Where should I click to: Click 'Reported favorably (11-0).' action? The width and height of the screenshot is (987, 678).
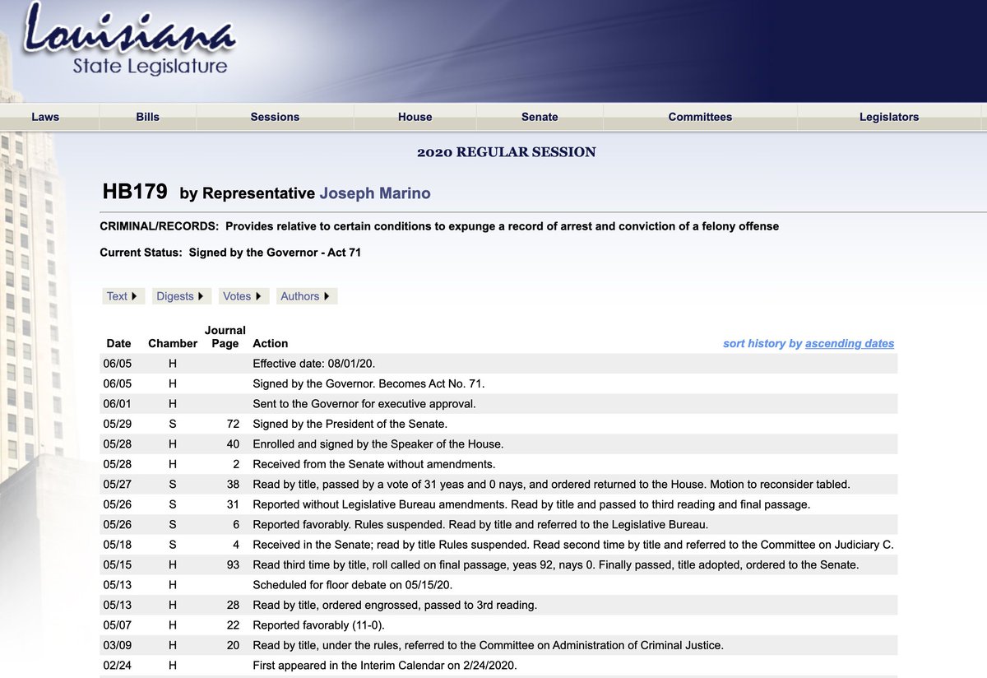(320, 625)
